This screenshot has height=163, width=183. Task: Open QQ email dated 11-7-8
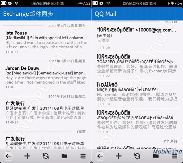[x=137, y=122]
